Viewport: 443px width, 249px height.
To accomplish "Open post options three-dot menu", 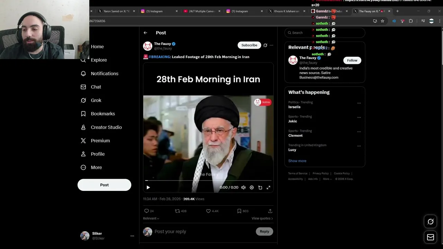I will [x=271, y=45].
